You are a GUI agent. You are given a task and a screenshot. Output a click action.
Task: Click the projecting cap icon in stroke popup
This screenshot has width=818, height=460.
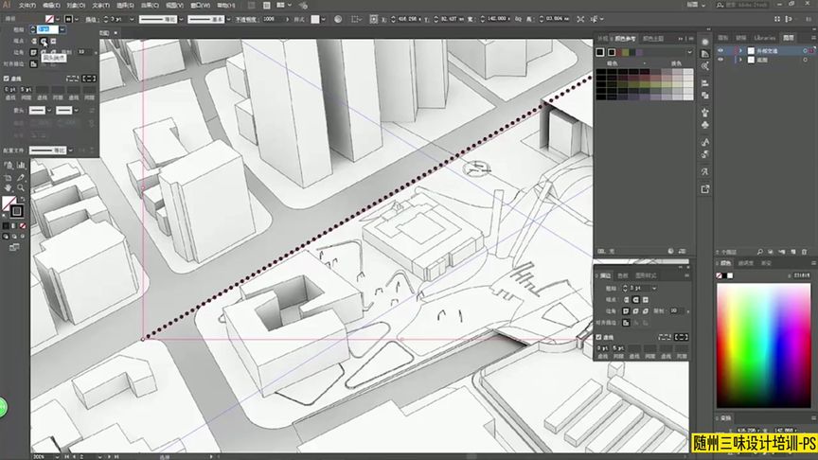53,41
